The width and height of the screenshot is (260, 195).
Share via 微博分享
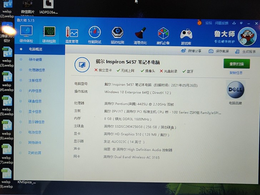click(191, 51)
